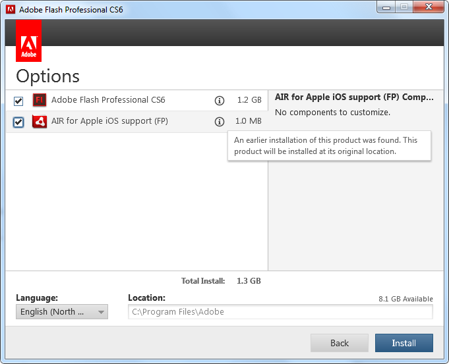Click the Adobe logo in the header
Viewport: 449px width, 364px height.
(x=28, y=41)
